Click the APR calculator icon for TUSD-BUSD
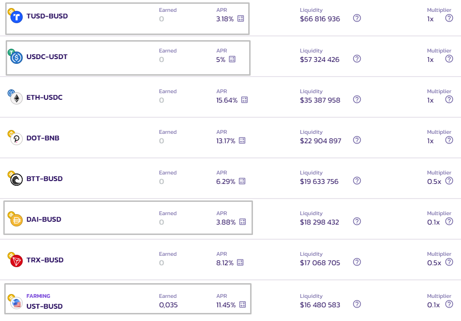 pos(241,18)
